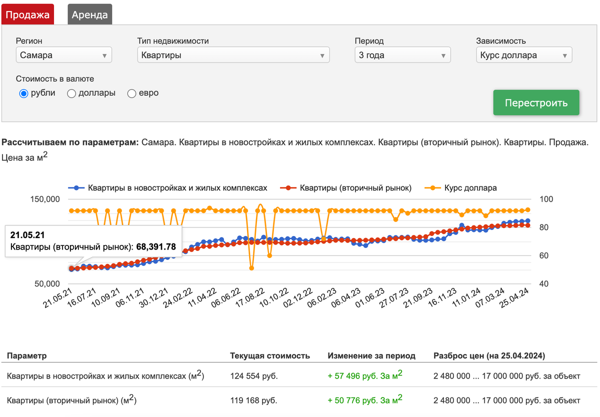Open the Регион dropdown showing Самара
Screen dimensions: 600x417
[x=64, y=55]
